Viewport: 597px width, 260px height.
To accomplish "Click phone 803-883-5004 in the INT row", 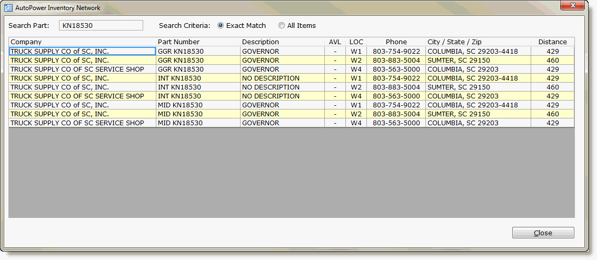I will (396, 87).
